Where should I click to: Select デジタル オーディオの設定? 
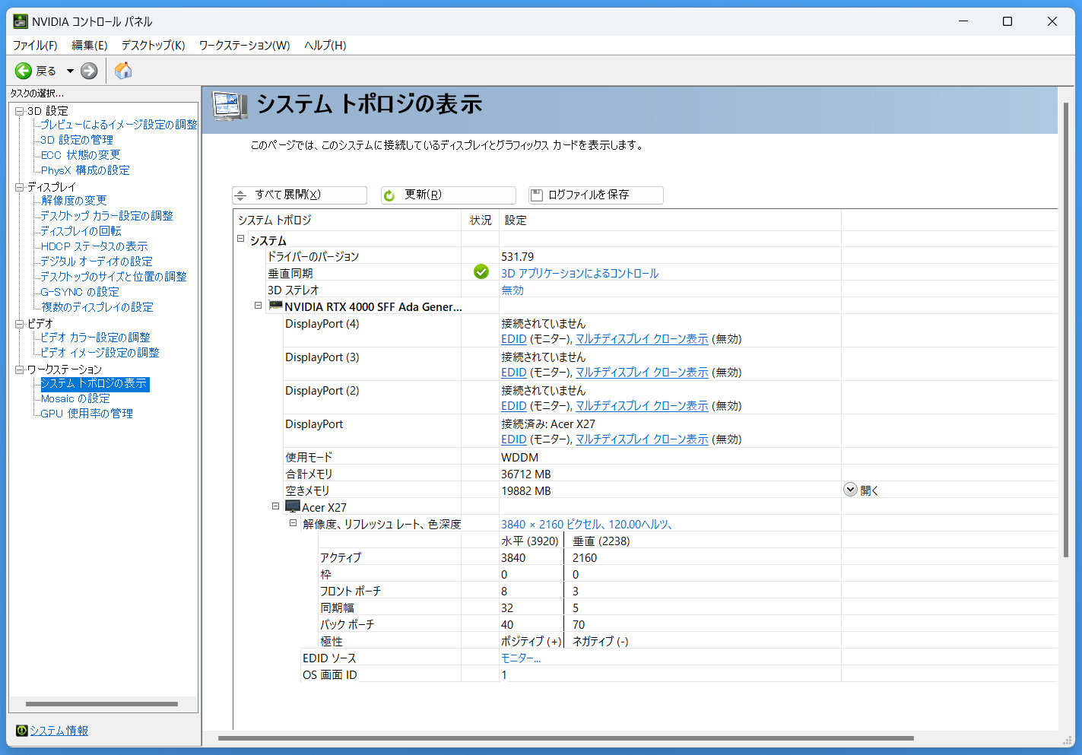click(97, 262)
